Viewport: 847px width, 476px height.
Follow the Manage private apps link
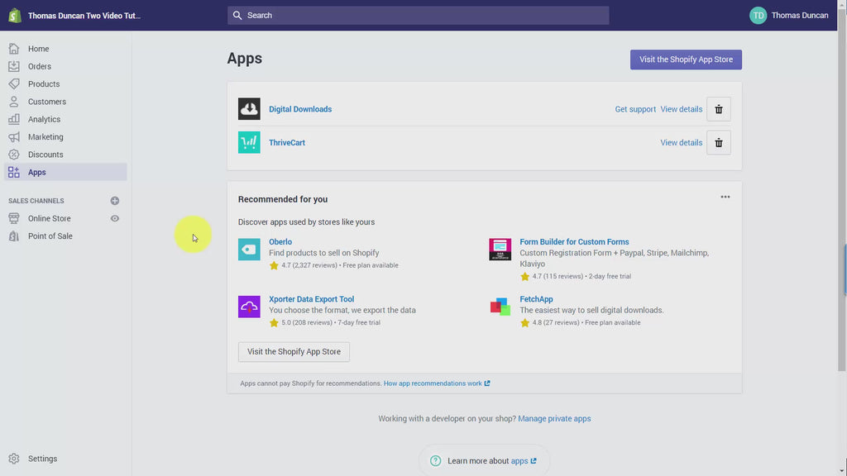(554, 419)
